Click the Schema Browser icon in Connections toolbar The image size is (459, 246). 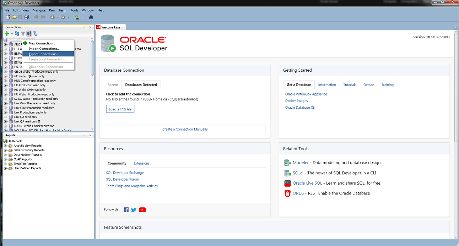pos(35,33)
